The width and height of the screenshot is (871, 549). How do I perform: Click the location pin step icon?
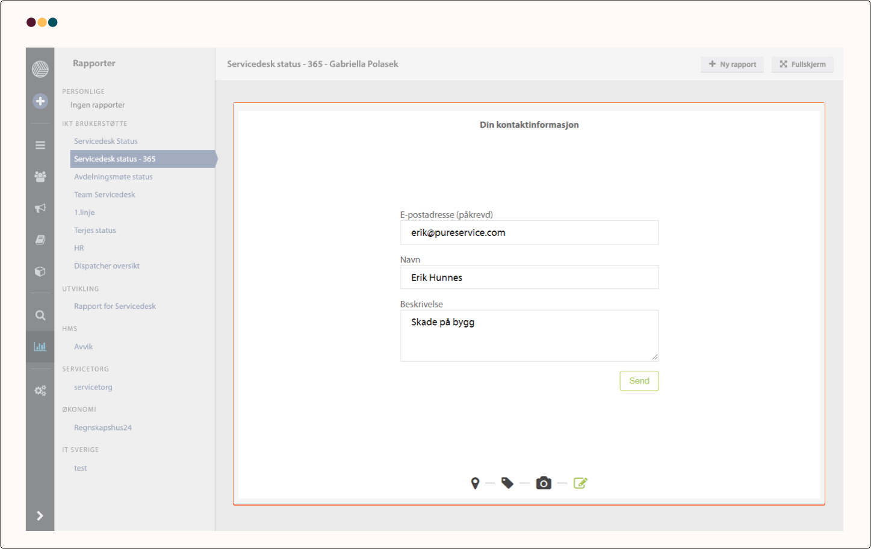475,483
